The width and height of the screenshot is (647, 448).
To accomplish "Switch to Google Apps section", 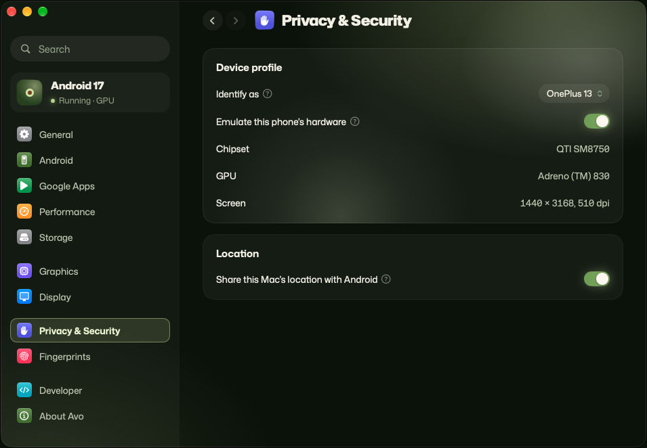I will coord(90,186).
